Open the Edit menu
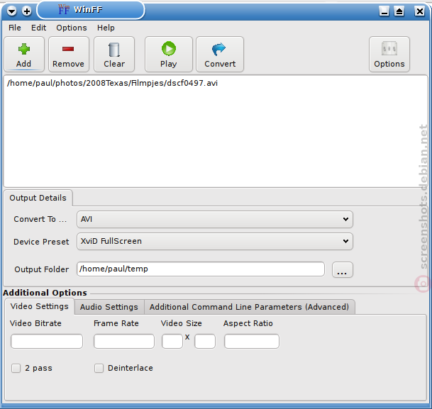 [x=38, y=28]
